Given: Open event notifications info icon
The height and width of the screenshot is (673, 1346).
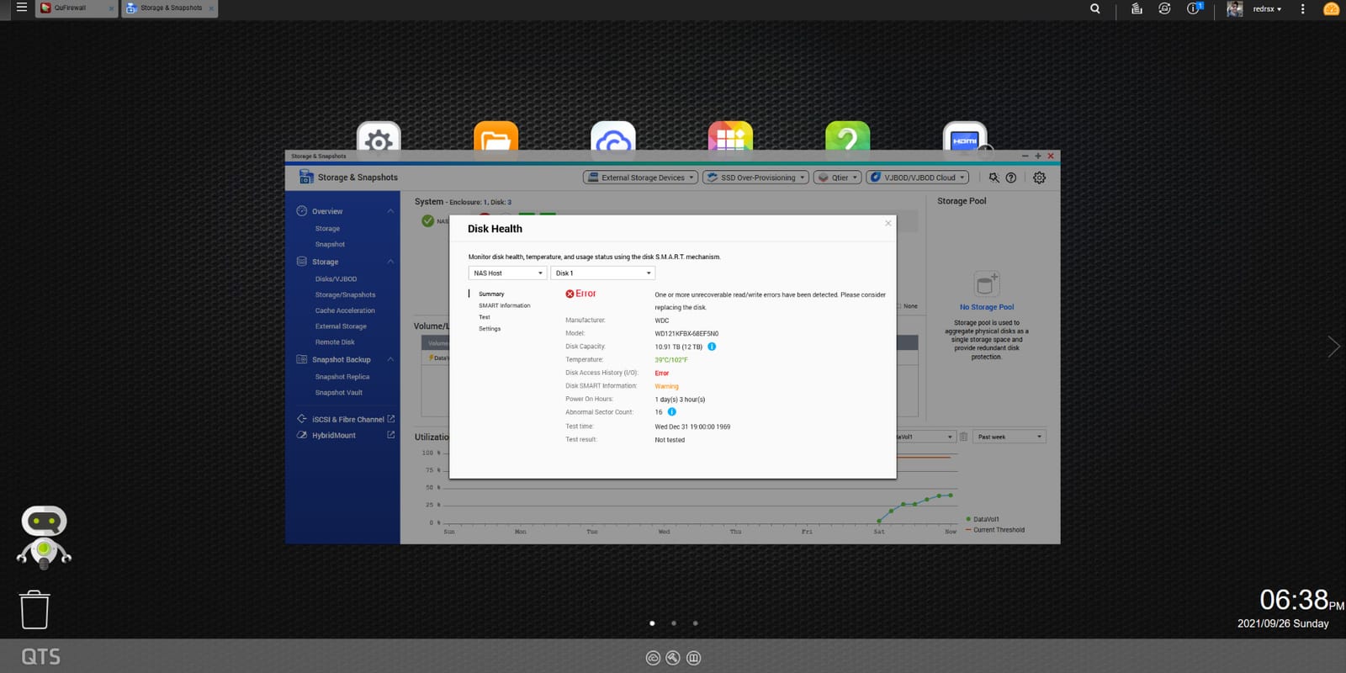Looking at the screenshot, I should click(1194, 8).
